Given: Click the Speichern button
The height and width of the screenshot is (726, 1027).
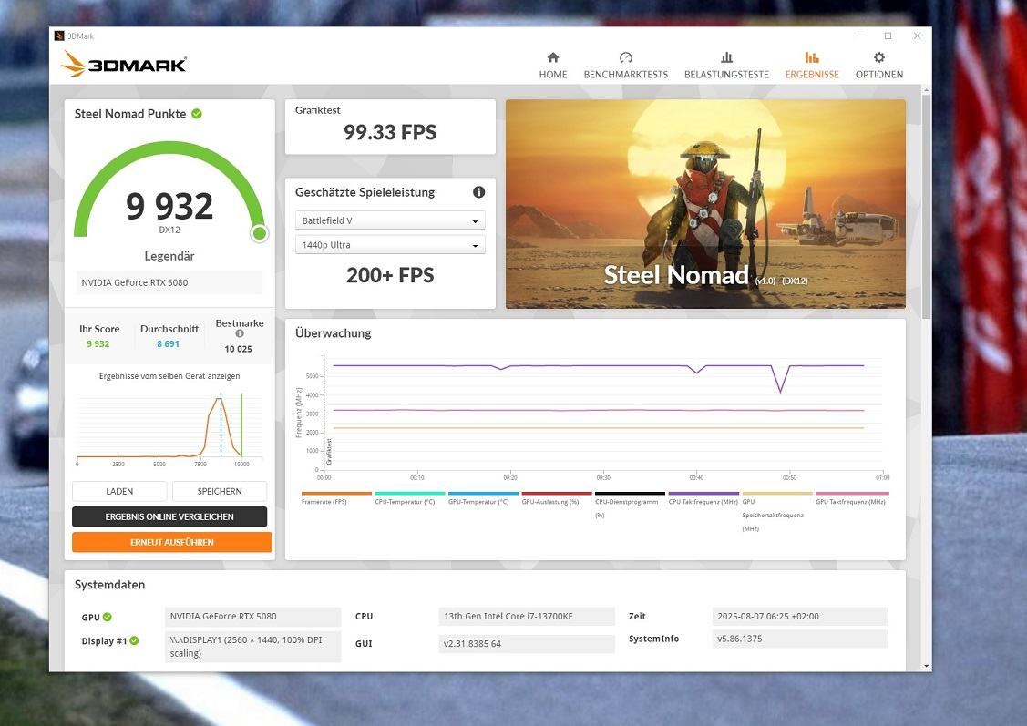Looking at the screenshot, I should (220, 491).
